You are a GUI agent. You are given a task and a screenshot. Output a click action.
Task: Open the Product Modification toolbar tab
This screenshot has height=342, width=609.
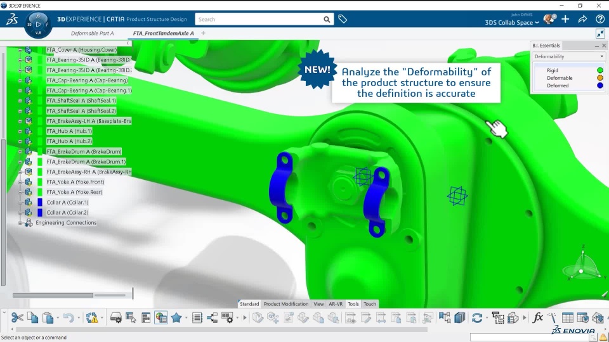(286, 304)
